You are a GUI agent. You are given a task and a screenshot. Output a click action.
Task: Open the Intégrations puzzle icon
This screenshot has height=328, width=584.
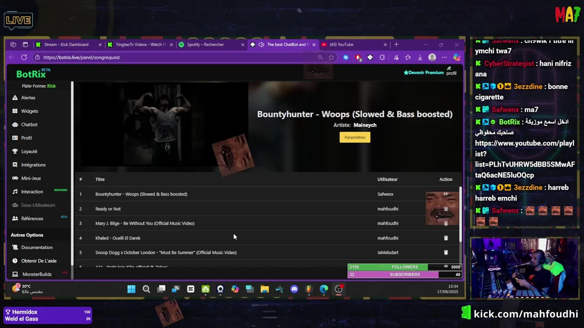point(15,165)
